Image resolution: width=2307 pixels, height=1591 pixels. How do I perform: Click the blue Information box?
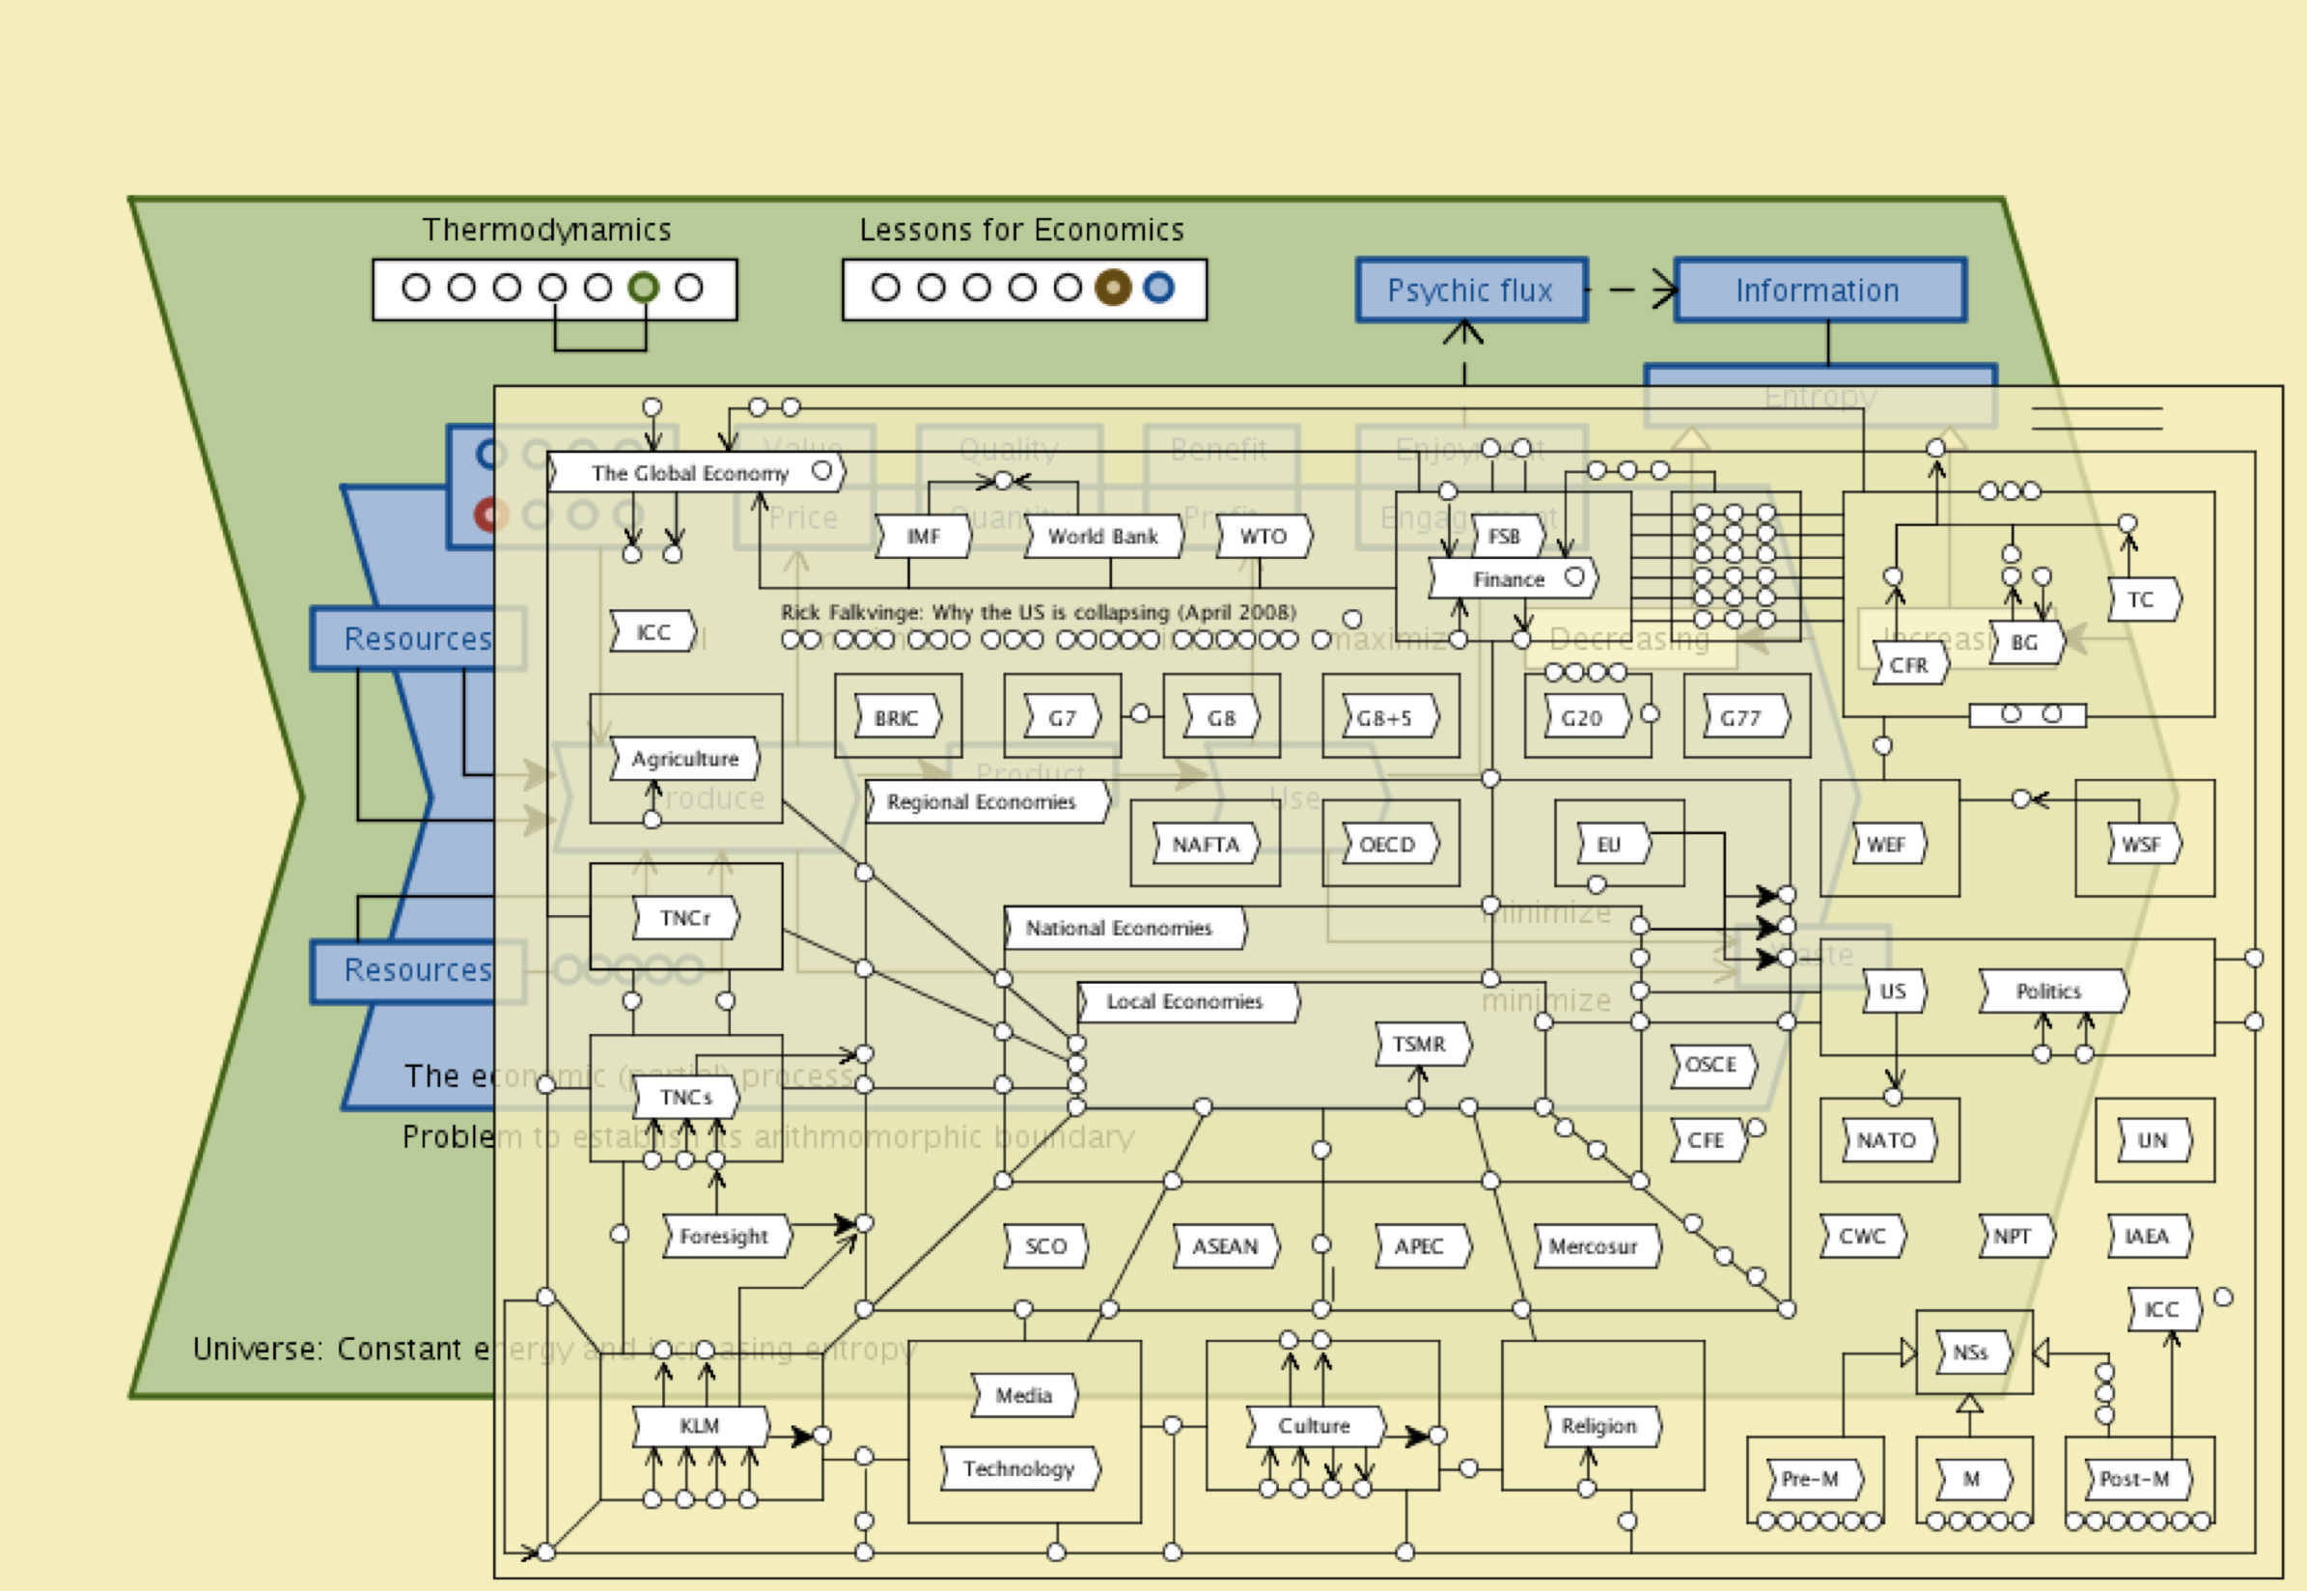(1818, 290)
